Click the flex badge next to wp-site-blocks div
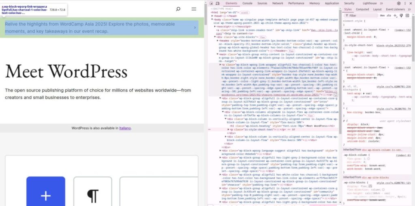Screen dimensions: 415x206 (x=262, y=37)
